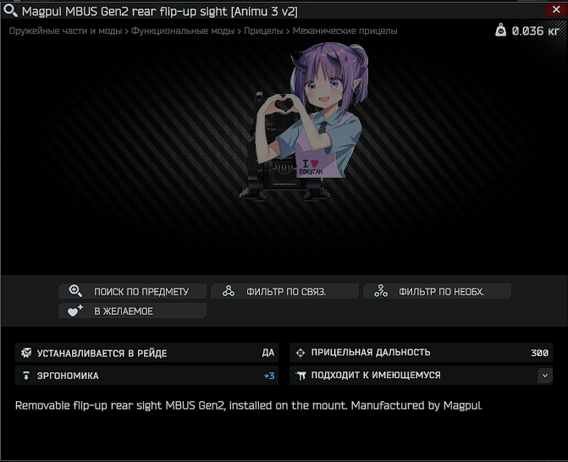
Task: Click the heart-plus wishlist icon
Action: click(x=75, y=311)
